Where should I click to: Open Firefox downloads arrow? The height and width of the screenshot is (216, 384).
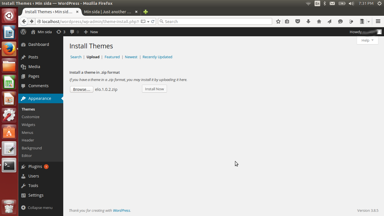pos(308,21)
